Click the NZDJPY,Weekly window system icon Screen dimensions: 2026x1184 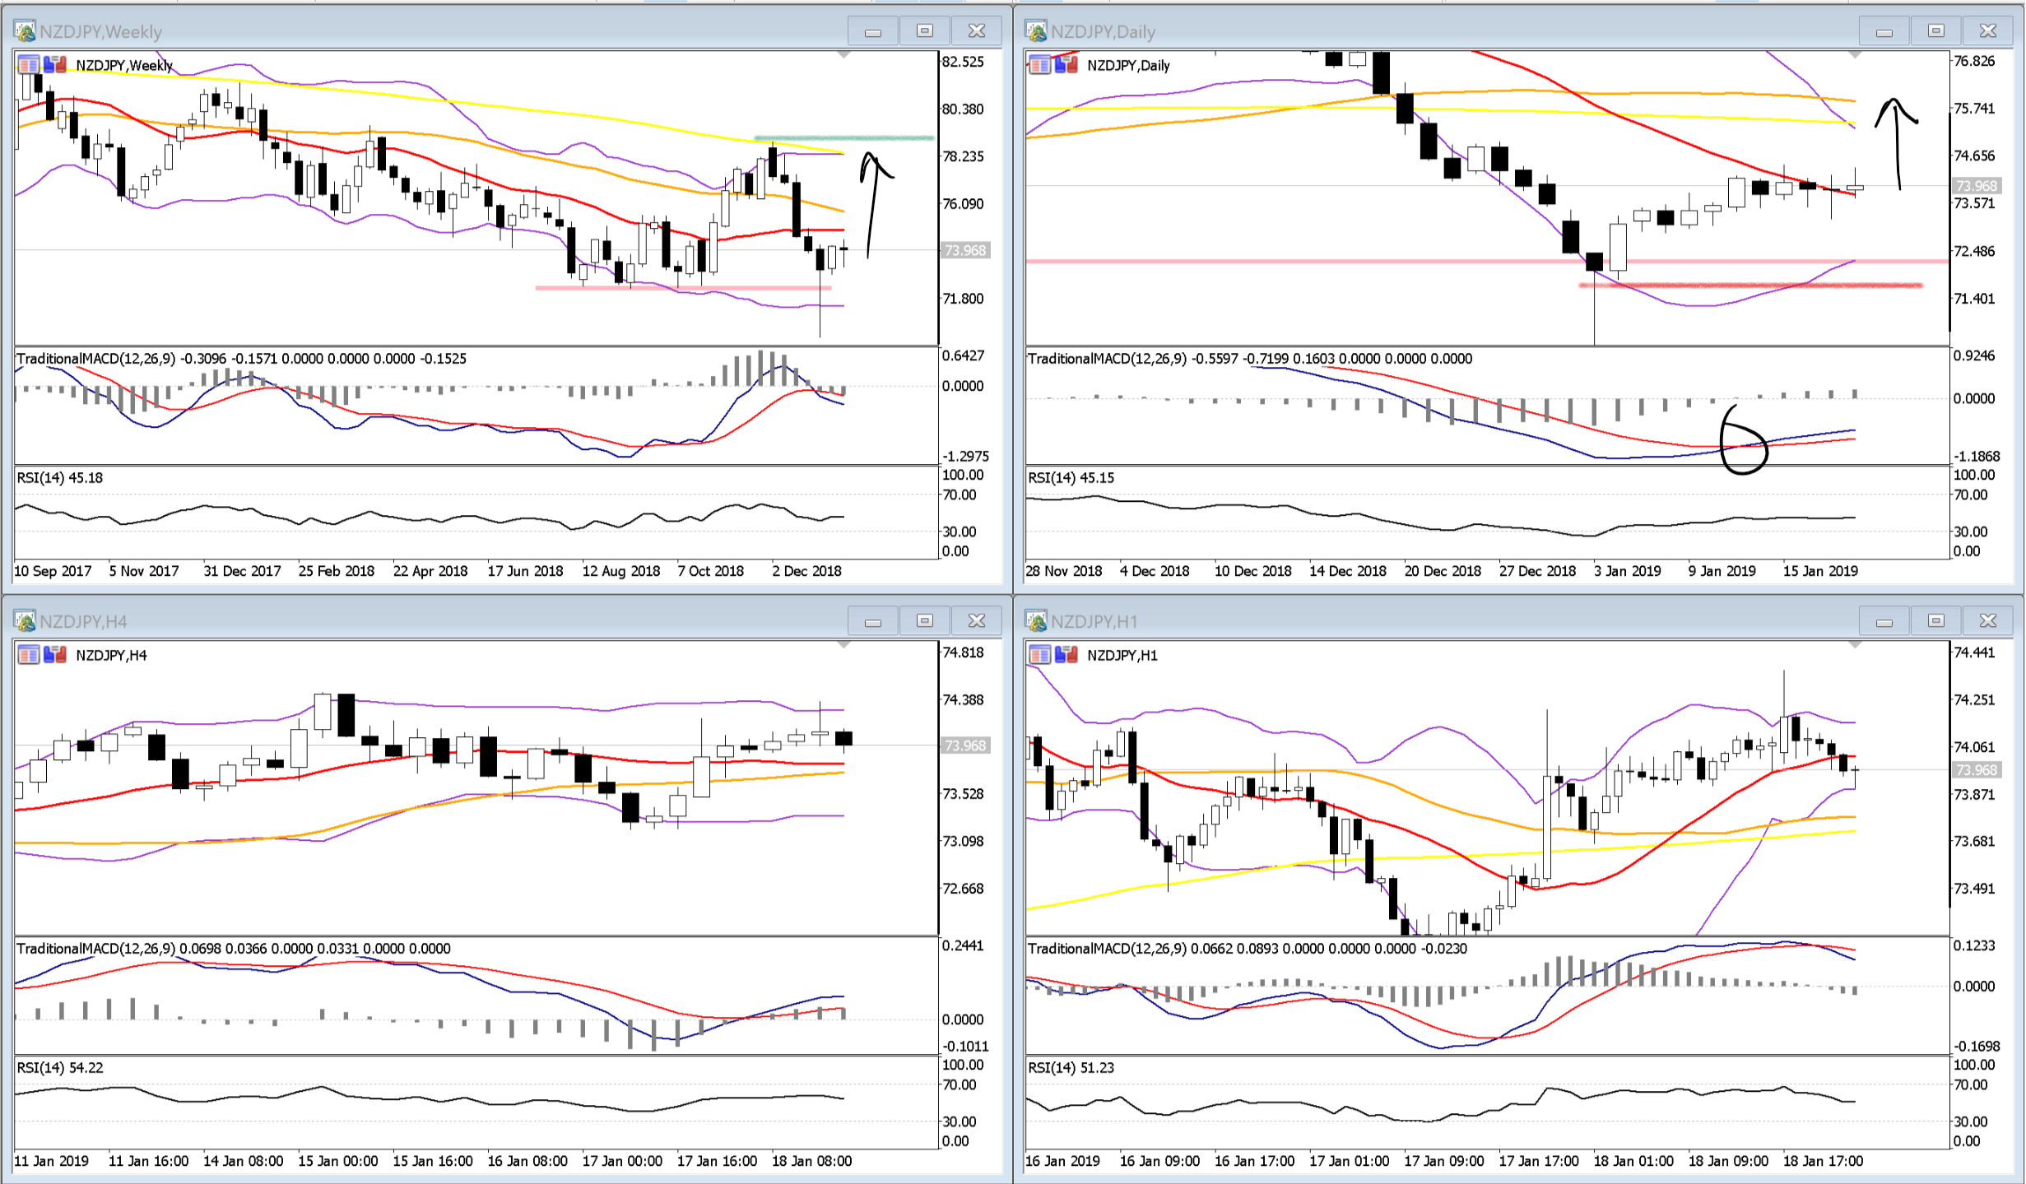click(25, 31)
